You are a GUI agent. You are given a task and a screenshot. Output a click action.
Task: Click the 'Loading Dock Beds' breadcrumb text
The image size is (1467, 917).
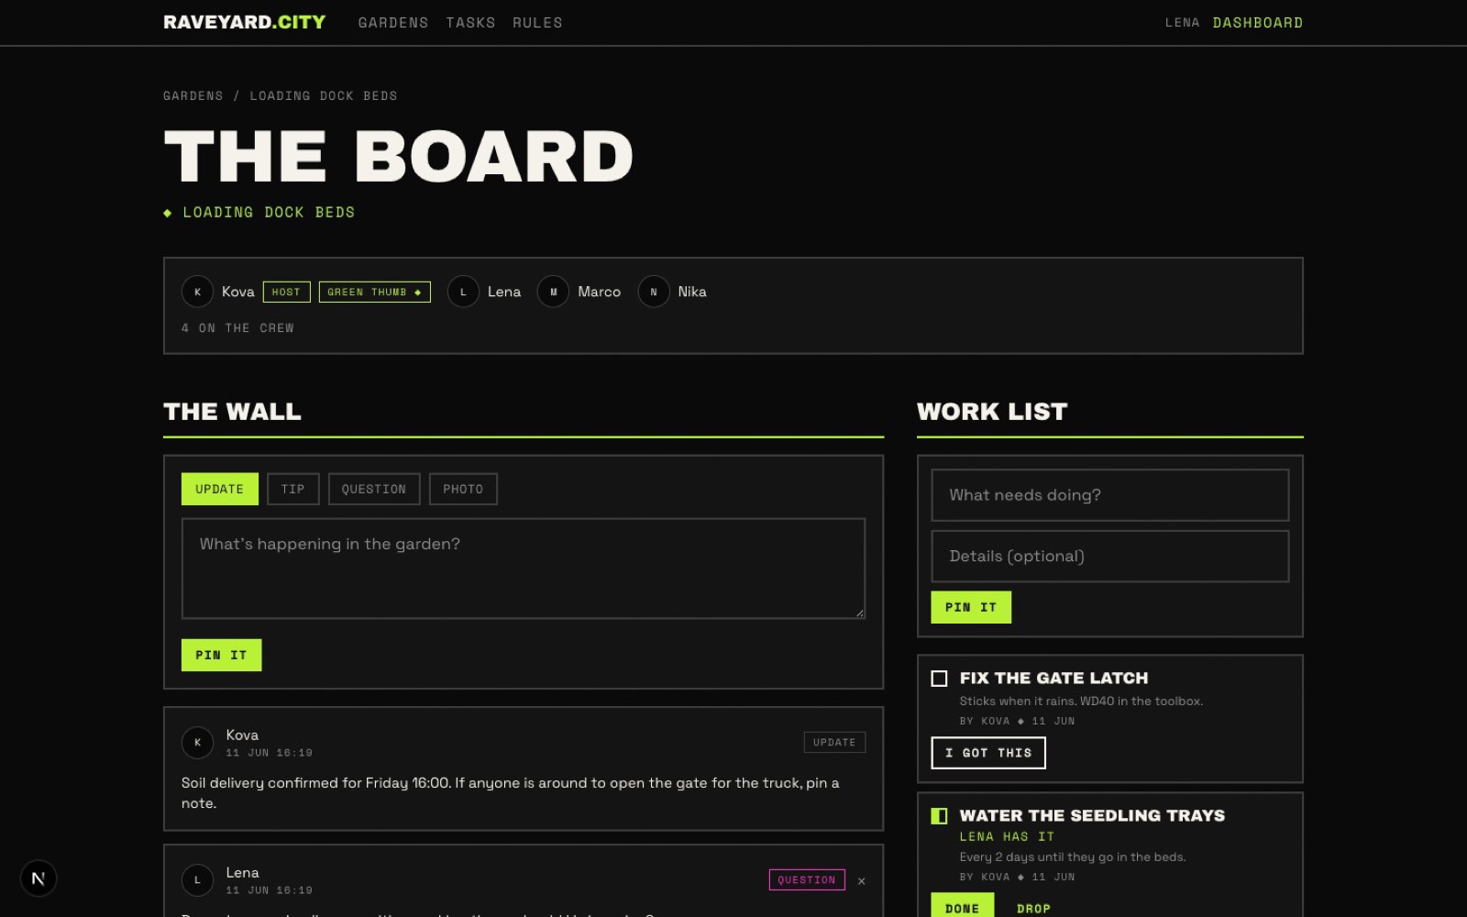[x=324, y=96]
